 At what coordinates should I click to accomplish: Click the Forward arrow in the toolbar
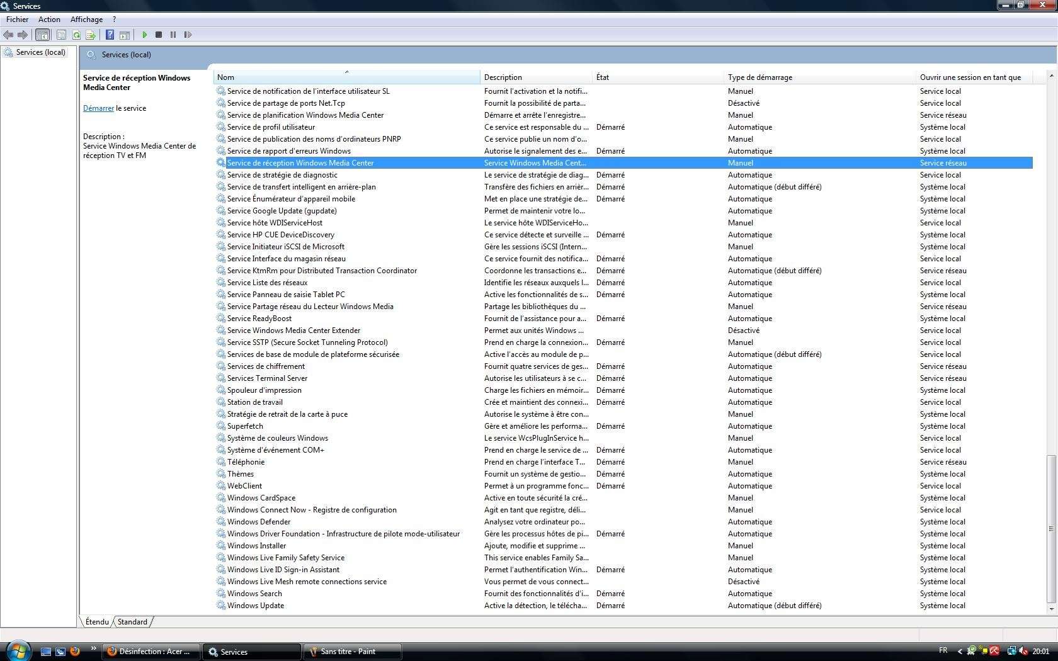(23, 35)
